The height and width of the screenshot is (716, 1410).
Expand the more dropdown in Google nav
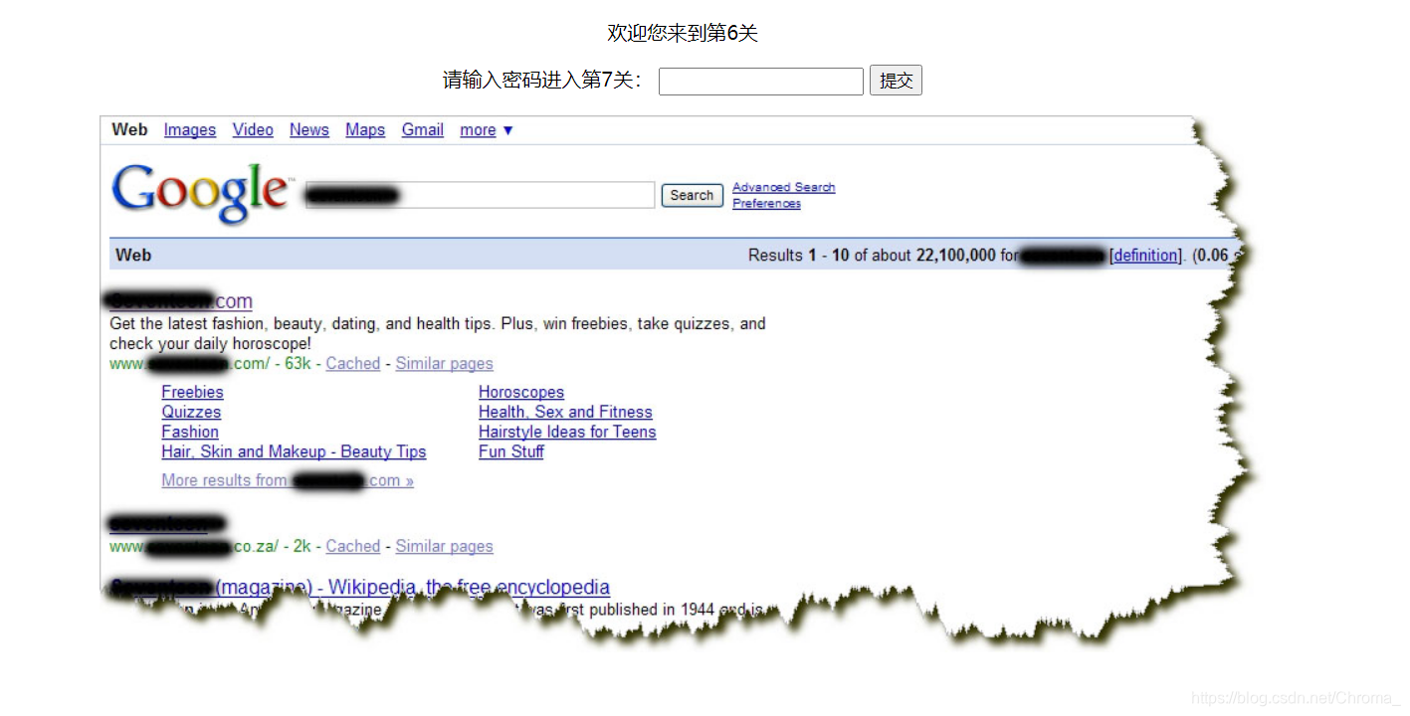487,130
